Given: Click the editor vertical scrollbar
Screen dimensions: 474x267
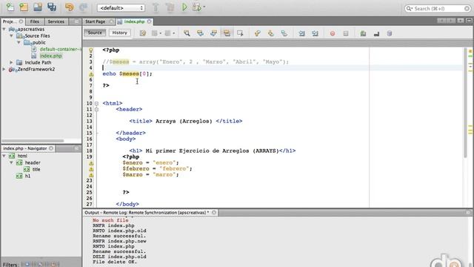Looking at the screenshot, I should point(466,103).
